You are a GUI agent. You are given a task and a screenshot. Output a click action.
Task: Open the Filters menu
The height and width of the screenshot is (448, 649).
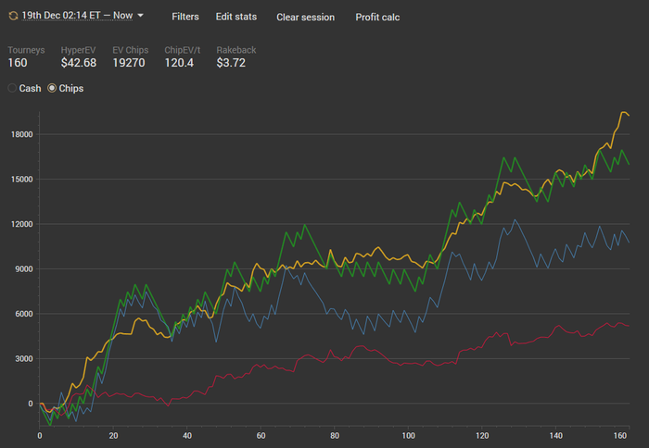[x=185, y=17]
